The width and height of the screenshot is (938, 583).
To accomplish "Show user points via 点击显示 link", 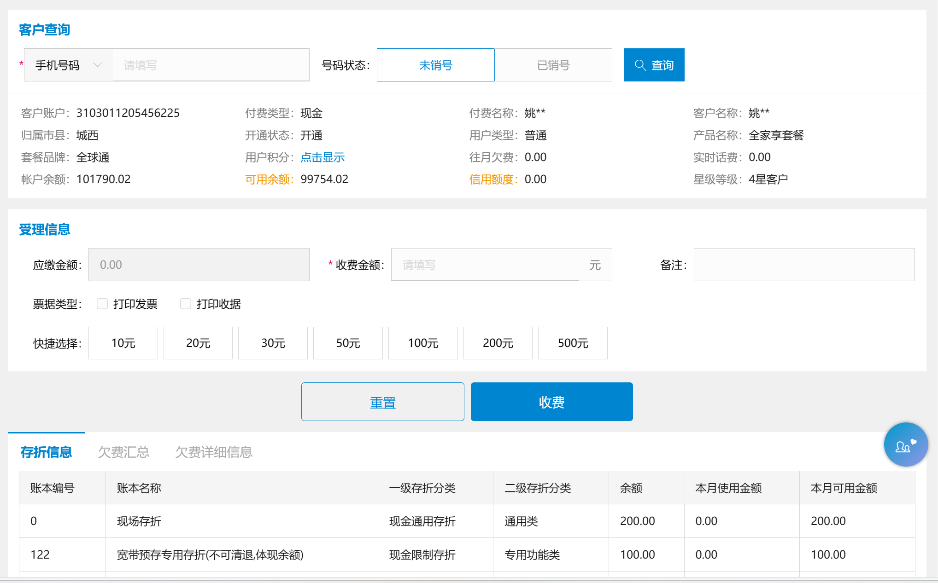I will 322,157.
